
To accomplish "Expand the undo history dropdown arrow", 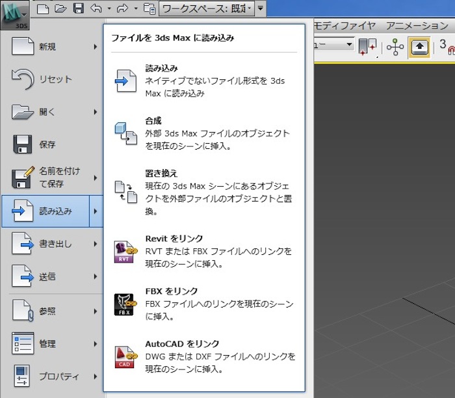I will [109, 9].
